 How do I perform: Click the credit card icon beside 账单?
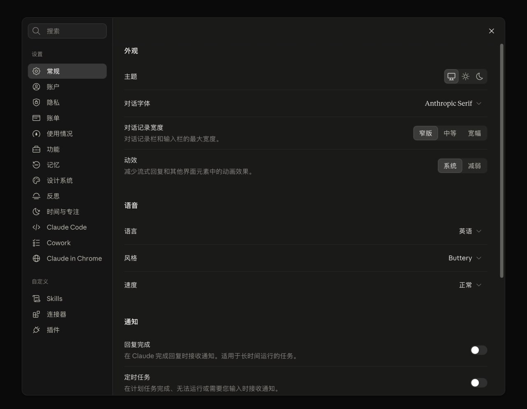(x=36, y=118)
